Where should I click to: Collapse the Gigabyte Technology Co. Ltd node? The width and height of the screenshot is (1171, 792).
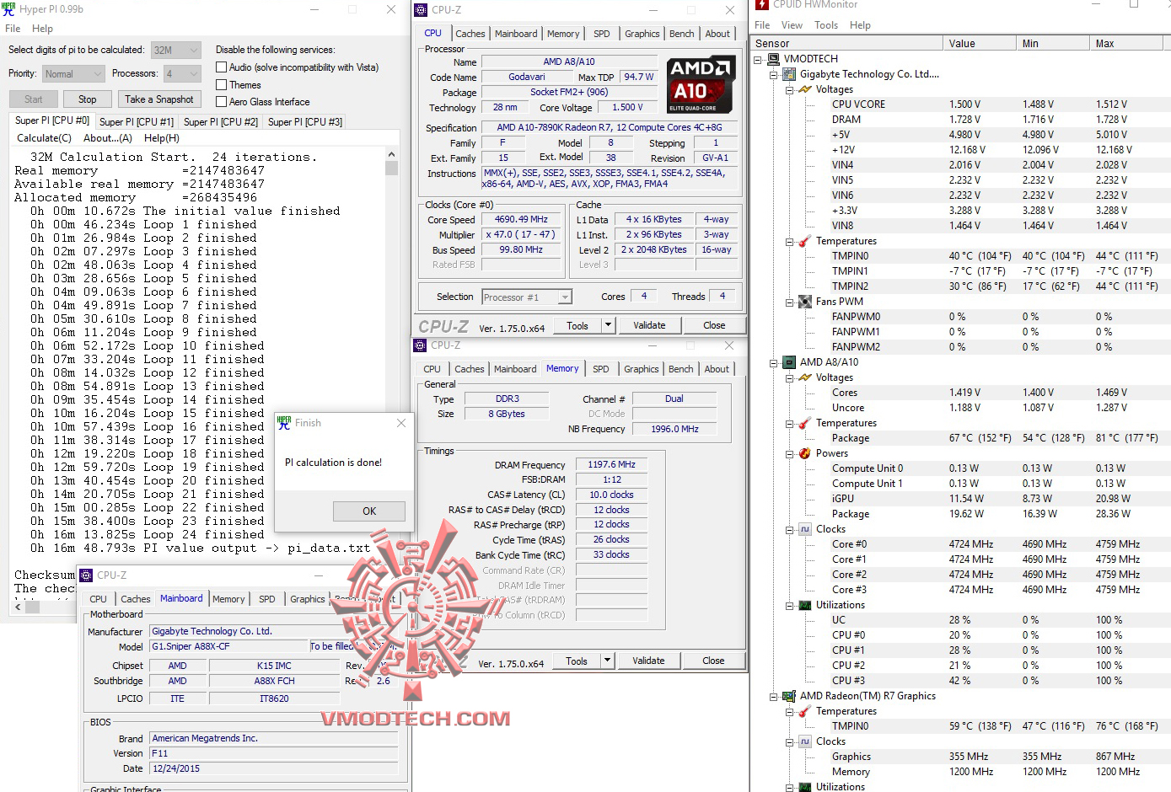pos(773,75)
